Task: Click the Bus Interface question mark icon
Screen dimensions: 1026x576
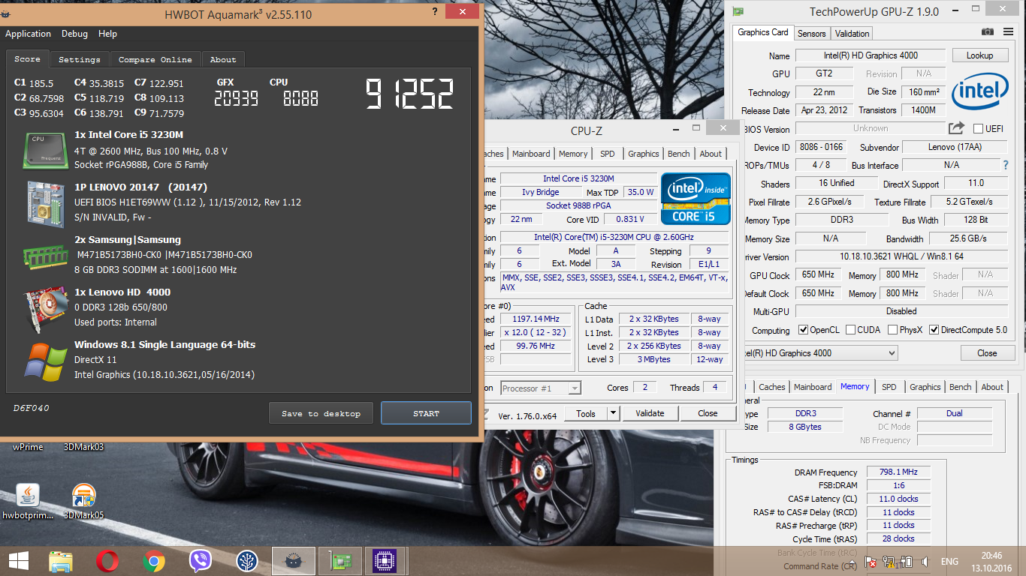Action: 1006,165
